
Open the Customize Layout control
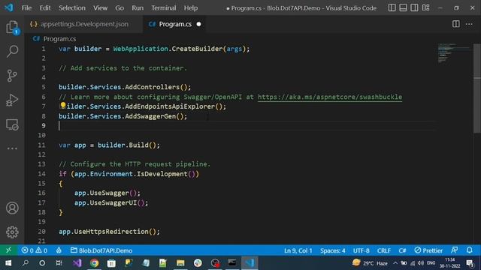click(x=425, y=7)
